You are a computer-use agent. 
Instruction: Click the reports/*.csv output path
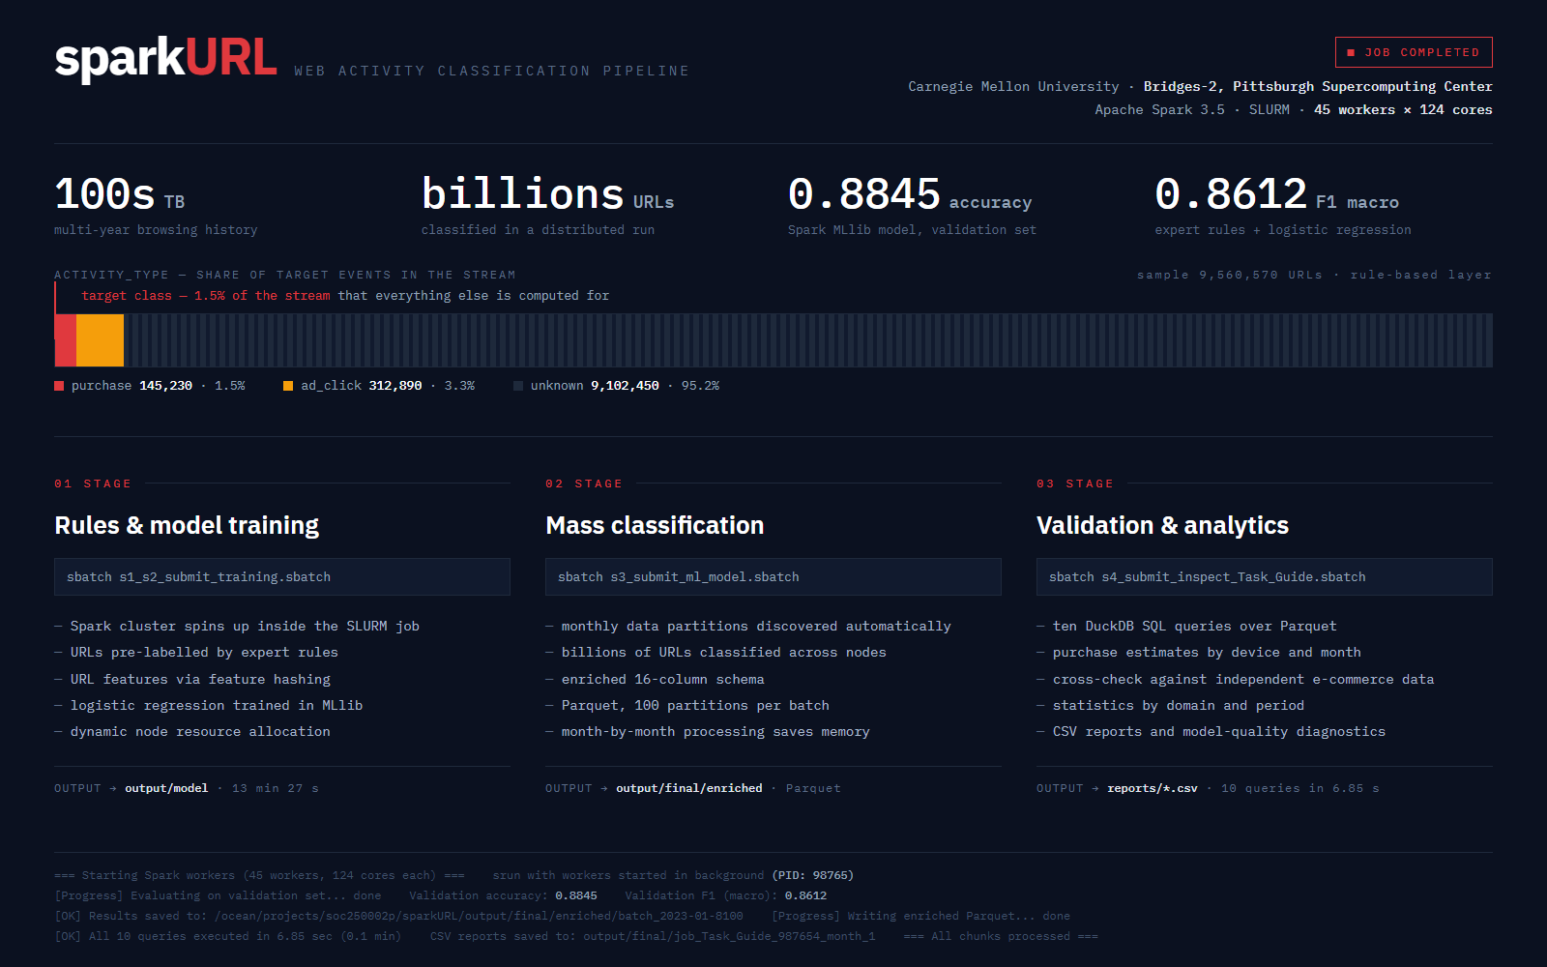[1153, 789]
